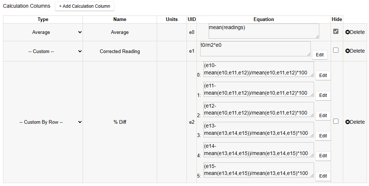This screenshot has height=186, width=369.
Task: Edit the t0/m2*e0 equation
Action: (320, 55)
